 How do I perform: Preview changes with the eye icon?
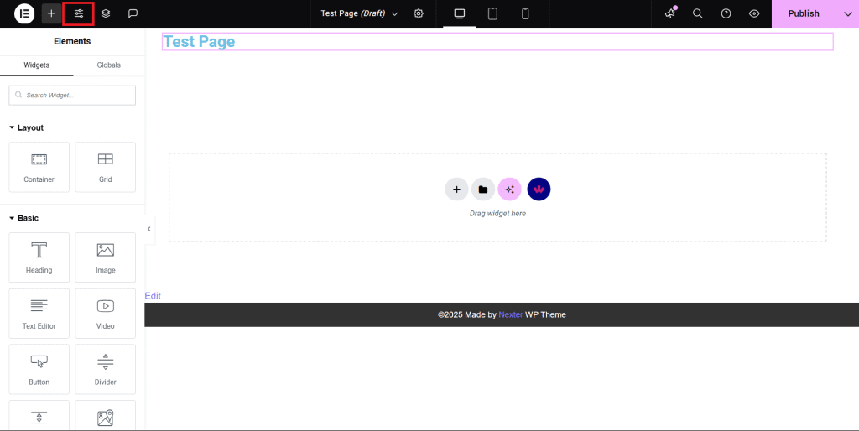click(754, 13)
